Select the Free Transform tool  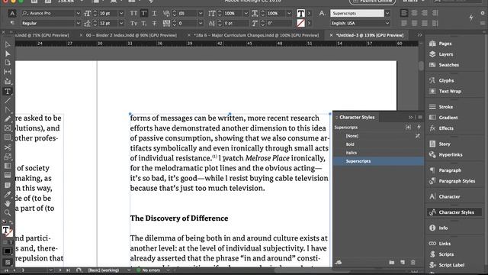pyautogui.click(x=8, y=157)
